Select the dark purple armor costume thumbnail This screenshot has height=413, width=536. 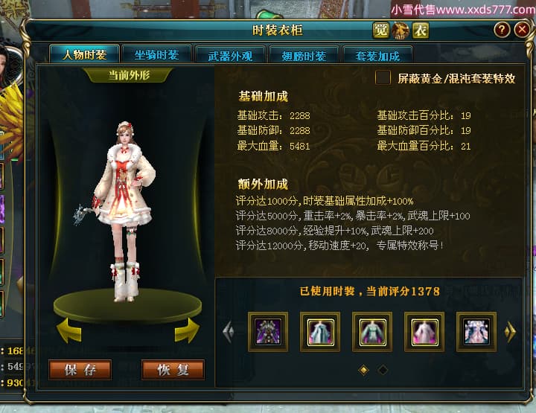(x=268, y=332)
